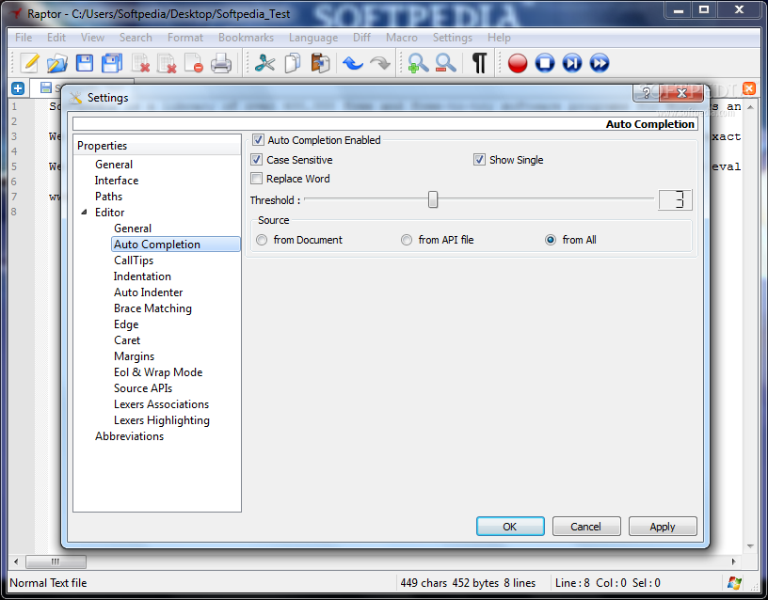
Task: Click the Close document icon with red X
Action: [140, 63]
